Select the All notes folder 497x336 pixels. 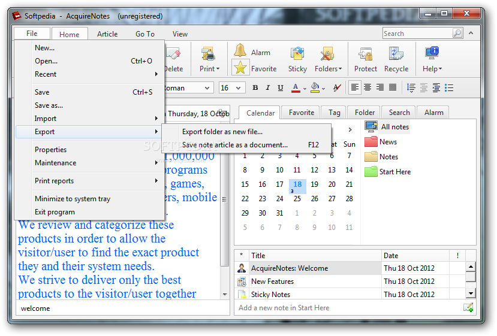click(387, 126)
